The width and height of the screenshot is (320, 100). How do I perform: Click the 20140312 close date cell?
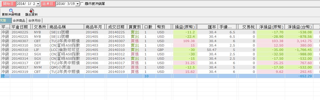coord(21,54)
